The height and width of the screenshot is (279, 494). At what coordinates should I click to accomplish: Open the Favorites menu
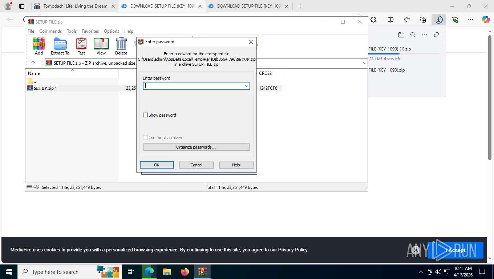[90, 31]
